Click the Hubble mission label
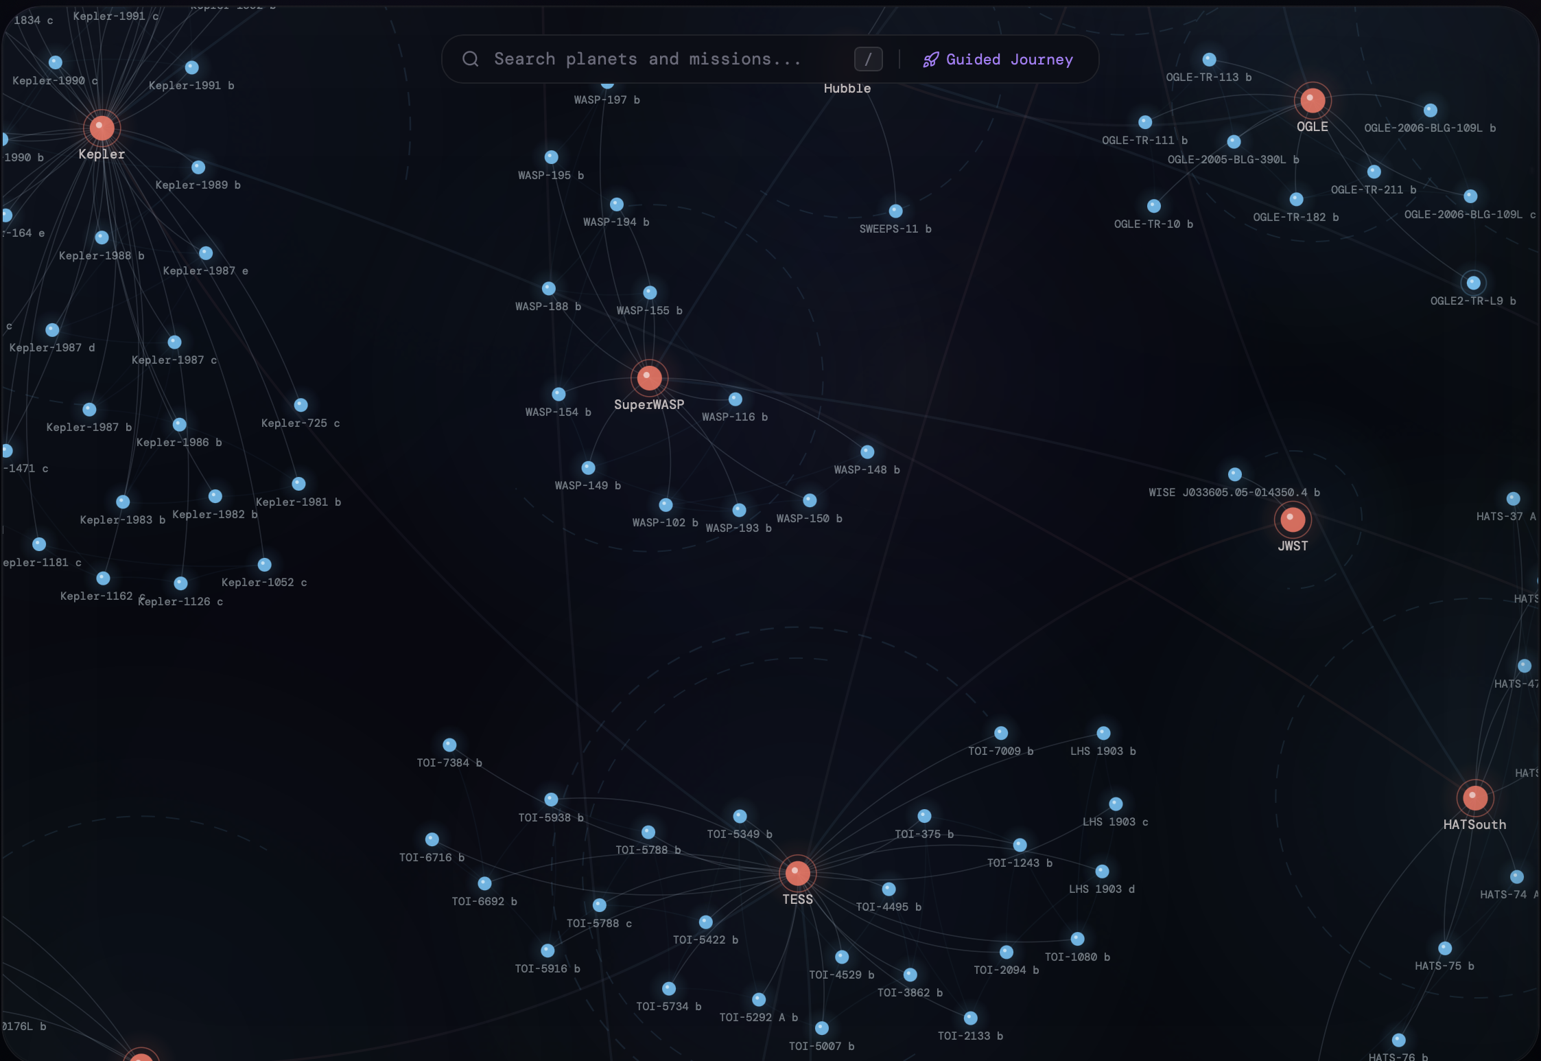The height and width of the screenshot is (1061, 1541). pos(847,88)
